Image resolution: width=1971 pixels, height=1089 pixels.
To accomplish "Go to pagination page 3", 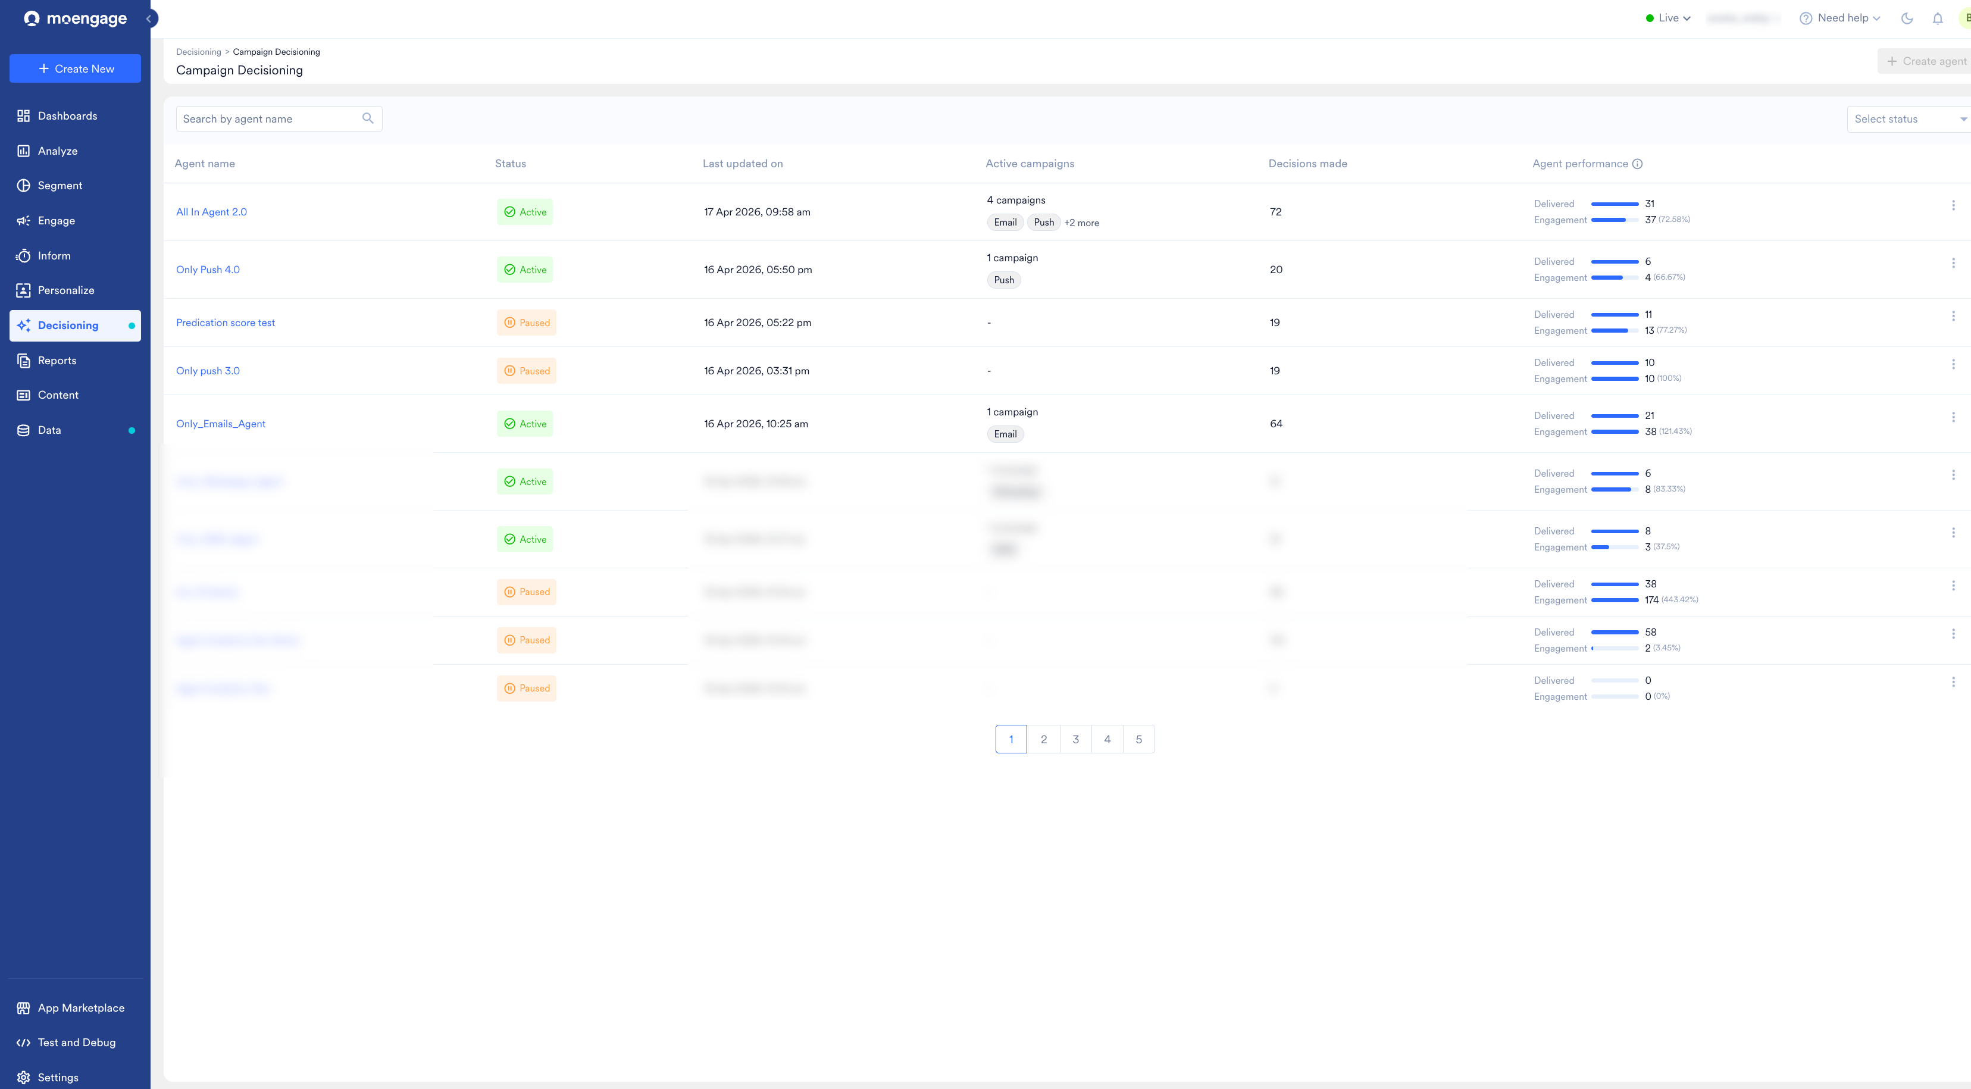I will [1075, 739].
